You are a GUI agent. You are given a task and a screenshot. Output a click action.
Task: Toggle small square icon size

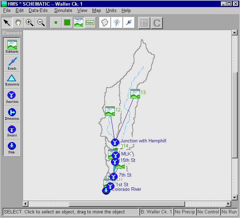[x=56, y=23]
